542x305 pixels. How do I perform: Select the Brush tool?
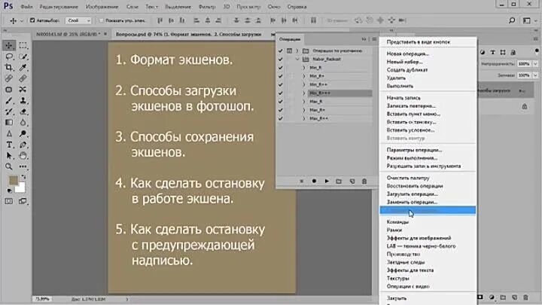[9, 101]
